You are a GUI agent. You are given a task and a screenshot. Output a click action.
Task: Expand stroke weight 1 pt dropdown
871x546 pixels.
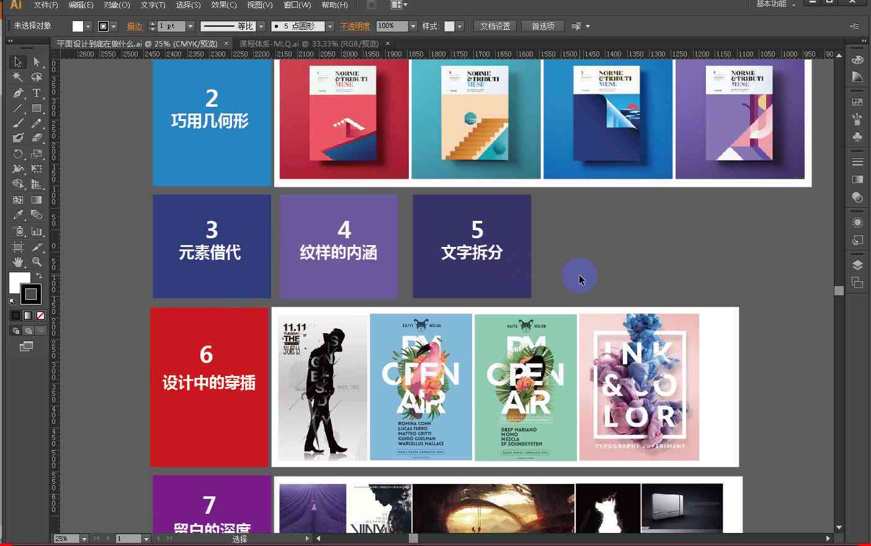click(190, 26)
